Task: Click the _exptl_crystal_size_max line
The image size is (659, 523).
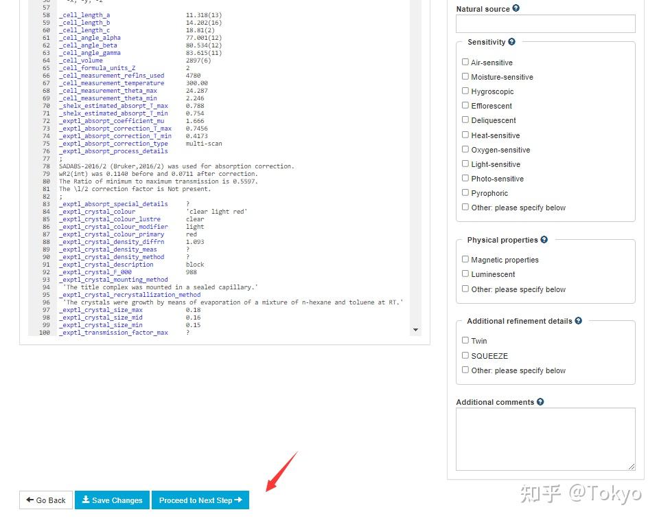Action: (130, 310)
